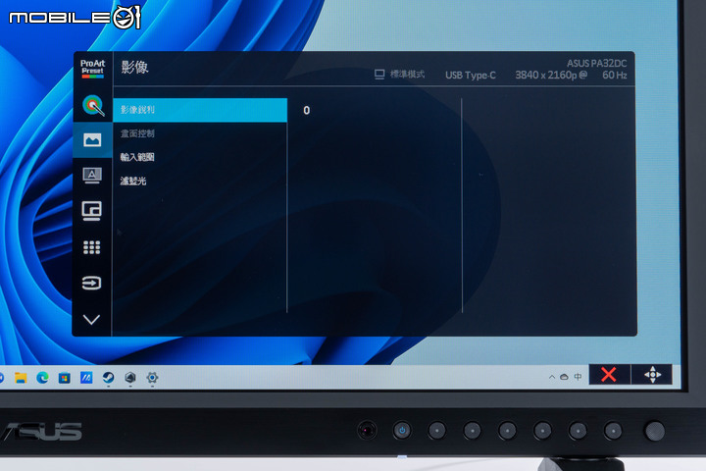
Task: Switch the 中 input method indicator
Action: point(579,377)
